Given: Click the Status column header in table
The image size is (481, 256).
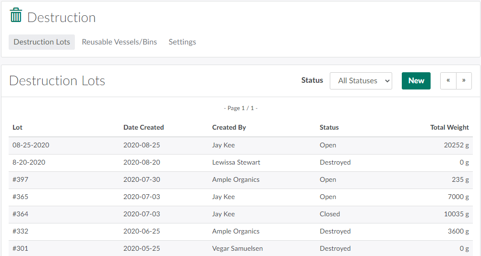Looking at the screenshot, I should click(329, 127).
